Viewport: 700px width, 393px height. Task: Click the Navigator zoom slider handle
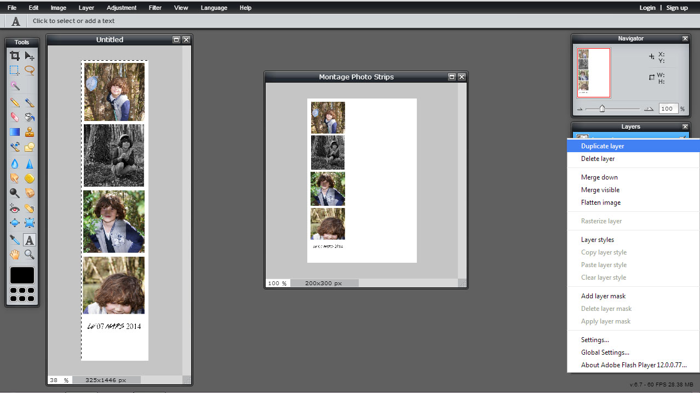point(602,109)
